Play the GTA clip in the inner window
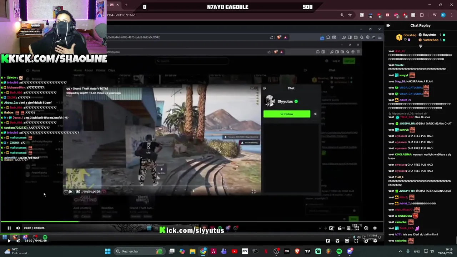 pos(71,192)
